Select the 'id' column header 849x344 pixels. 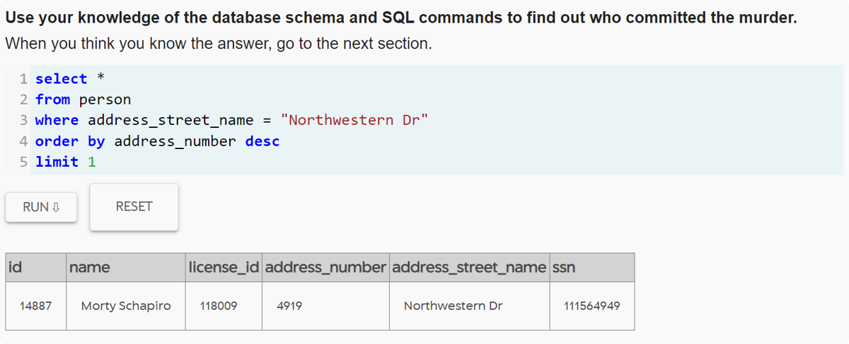pyautogui.click(x=36, y=268)
